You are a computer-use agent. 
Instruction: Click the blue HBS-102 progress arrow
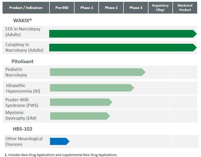click(60, 141)
